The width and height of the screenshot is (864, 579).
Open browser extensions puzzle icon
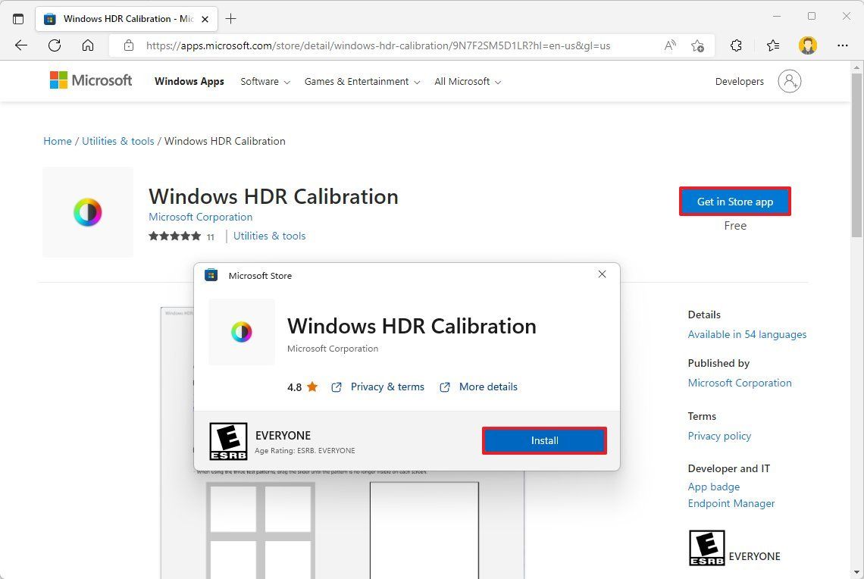tap(736, 45)
